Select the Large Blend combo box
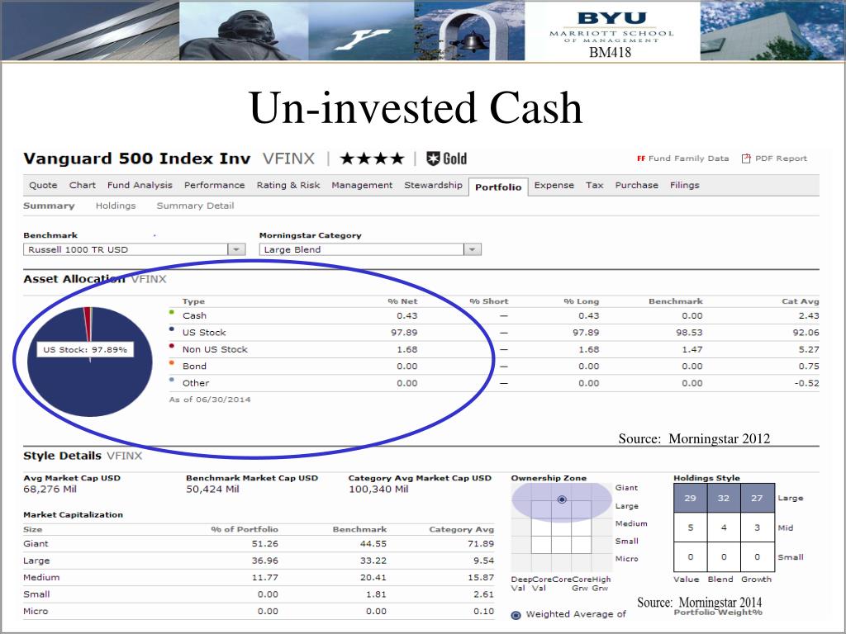The height and width of the screenshot is (634, 846). pos(370,249)
